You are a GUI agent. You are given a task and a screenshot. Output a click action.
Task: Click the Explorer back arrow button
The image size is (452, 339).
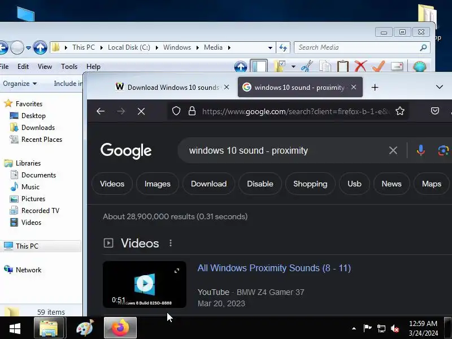3,47
